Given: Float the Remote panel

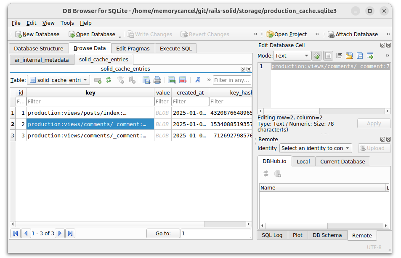Looking at the screenshot, I should pyautogui.click(x=382, y=139).
